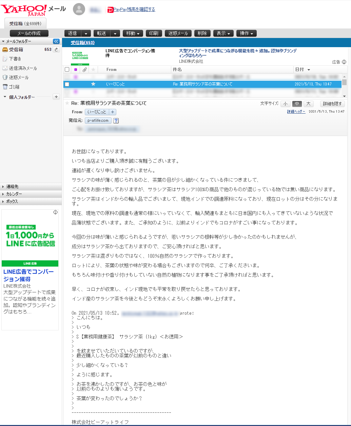Click the メールの作成 compose button

pos(29,33)
